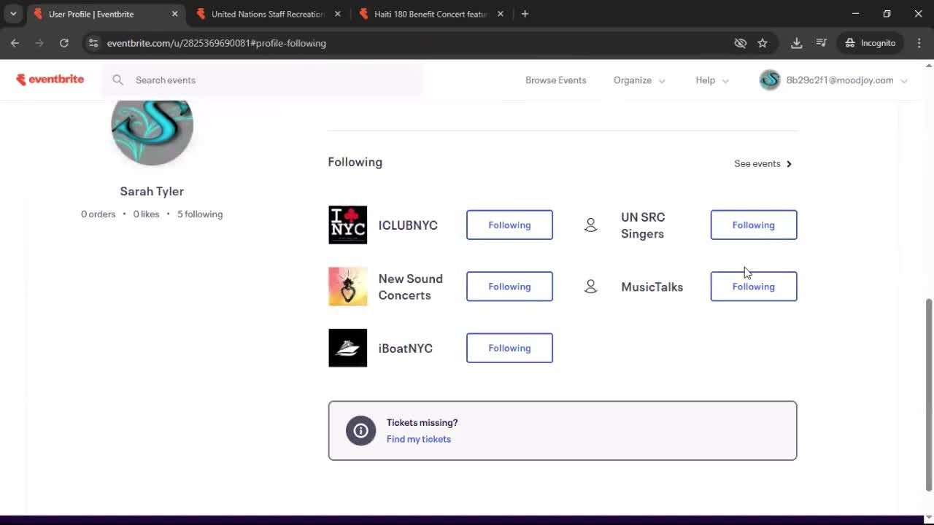
Task: Click the browser address bar URL
Action: click(217, 43)
